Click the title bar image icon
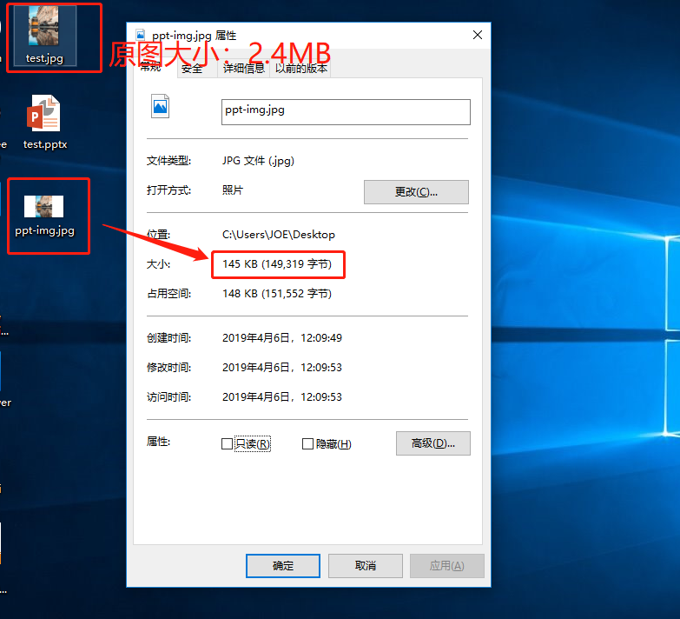 click(140, 35)
